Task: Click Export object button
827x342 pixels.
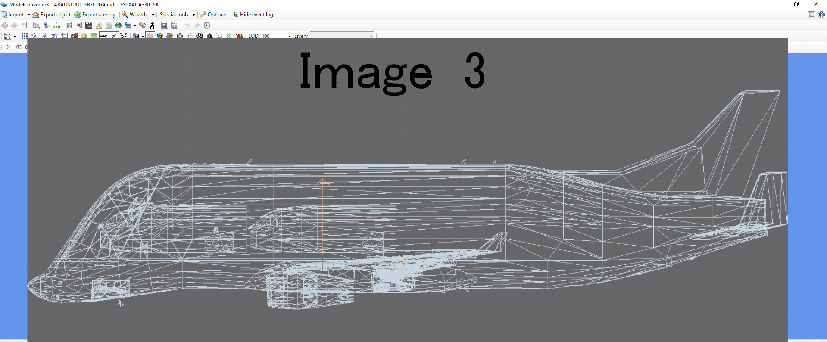Action: [52, 15]
